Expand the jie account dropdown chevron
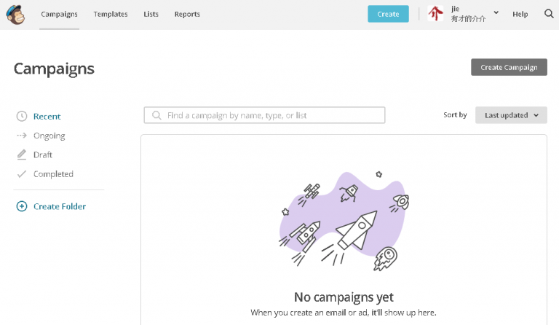This screenshot has height=325, width=559. [x=496, y=12]
